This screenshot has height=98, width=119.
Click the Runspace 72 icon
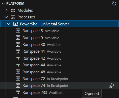(18, 79)
